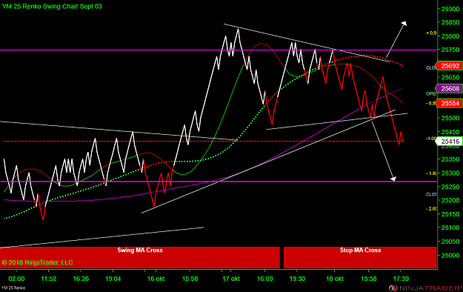Click the green 'OPEN' label near price scale

(x=431, y=93)
